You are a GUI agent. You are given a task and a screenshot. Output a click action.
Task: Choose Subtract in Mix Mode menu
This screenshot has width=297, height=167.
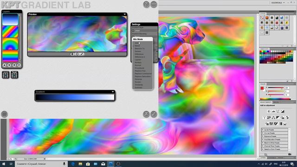[x=138, y=88]
